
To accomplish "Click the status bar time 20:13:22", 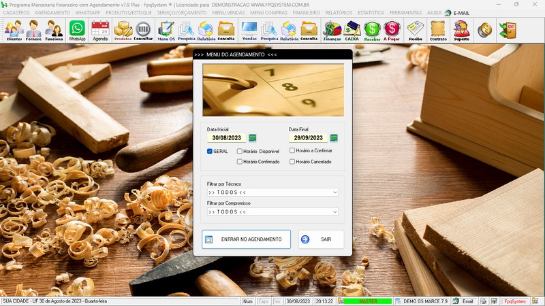I will click(325, 301).
